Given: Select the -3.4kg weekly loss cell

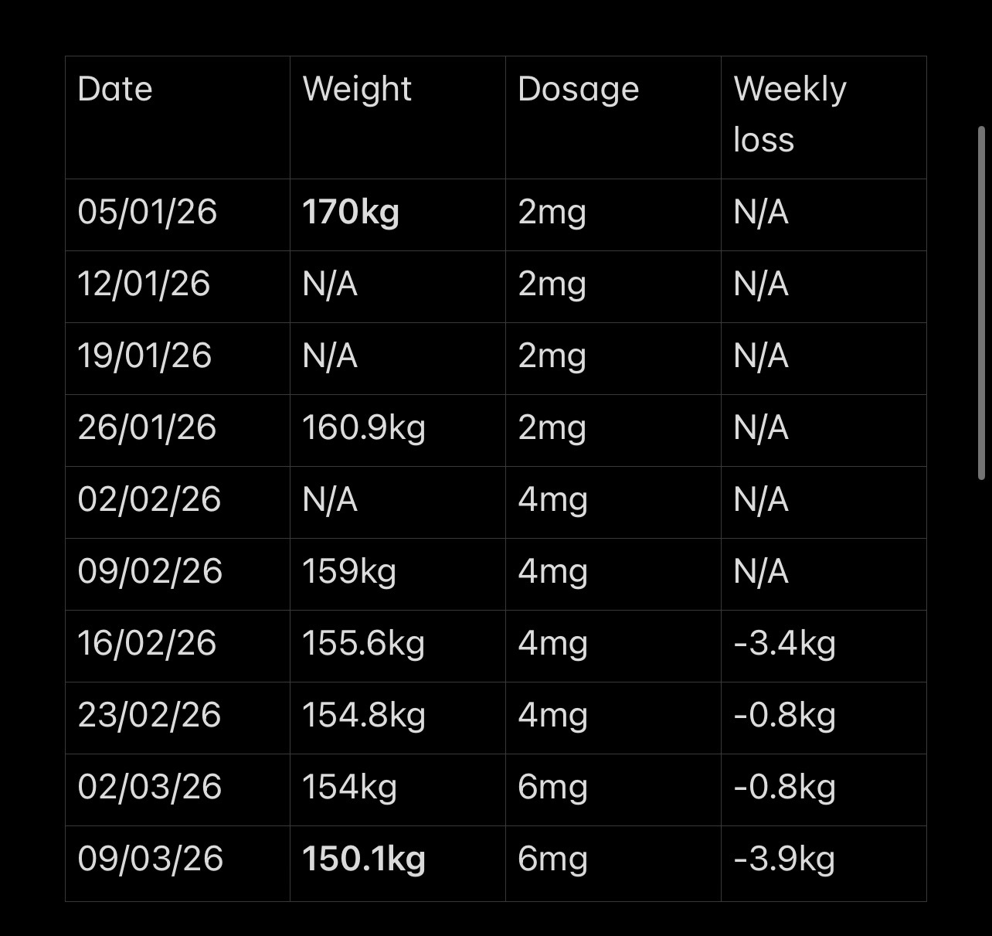Looking at the screenshot, I should (x=784, y=644).
